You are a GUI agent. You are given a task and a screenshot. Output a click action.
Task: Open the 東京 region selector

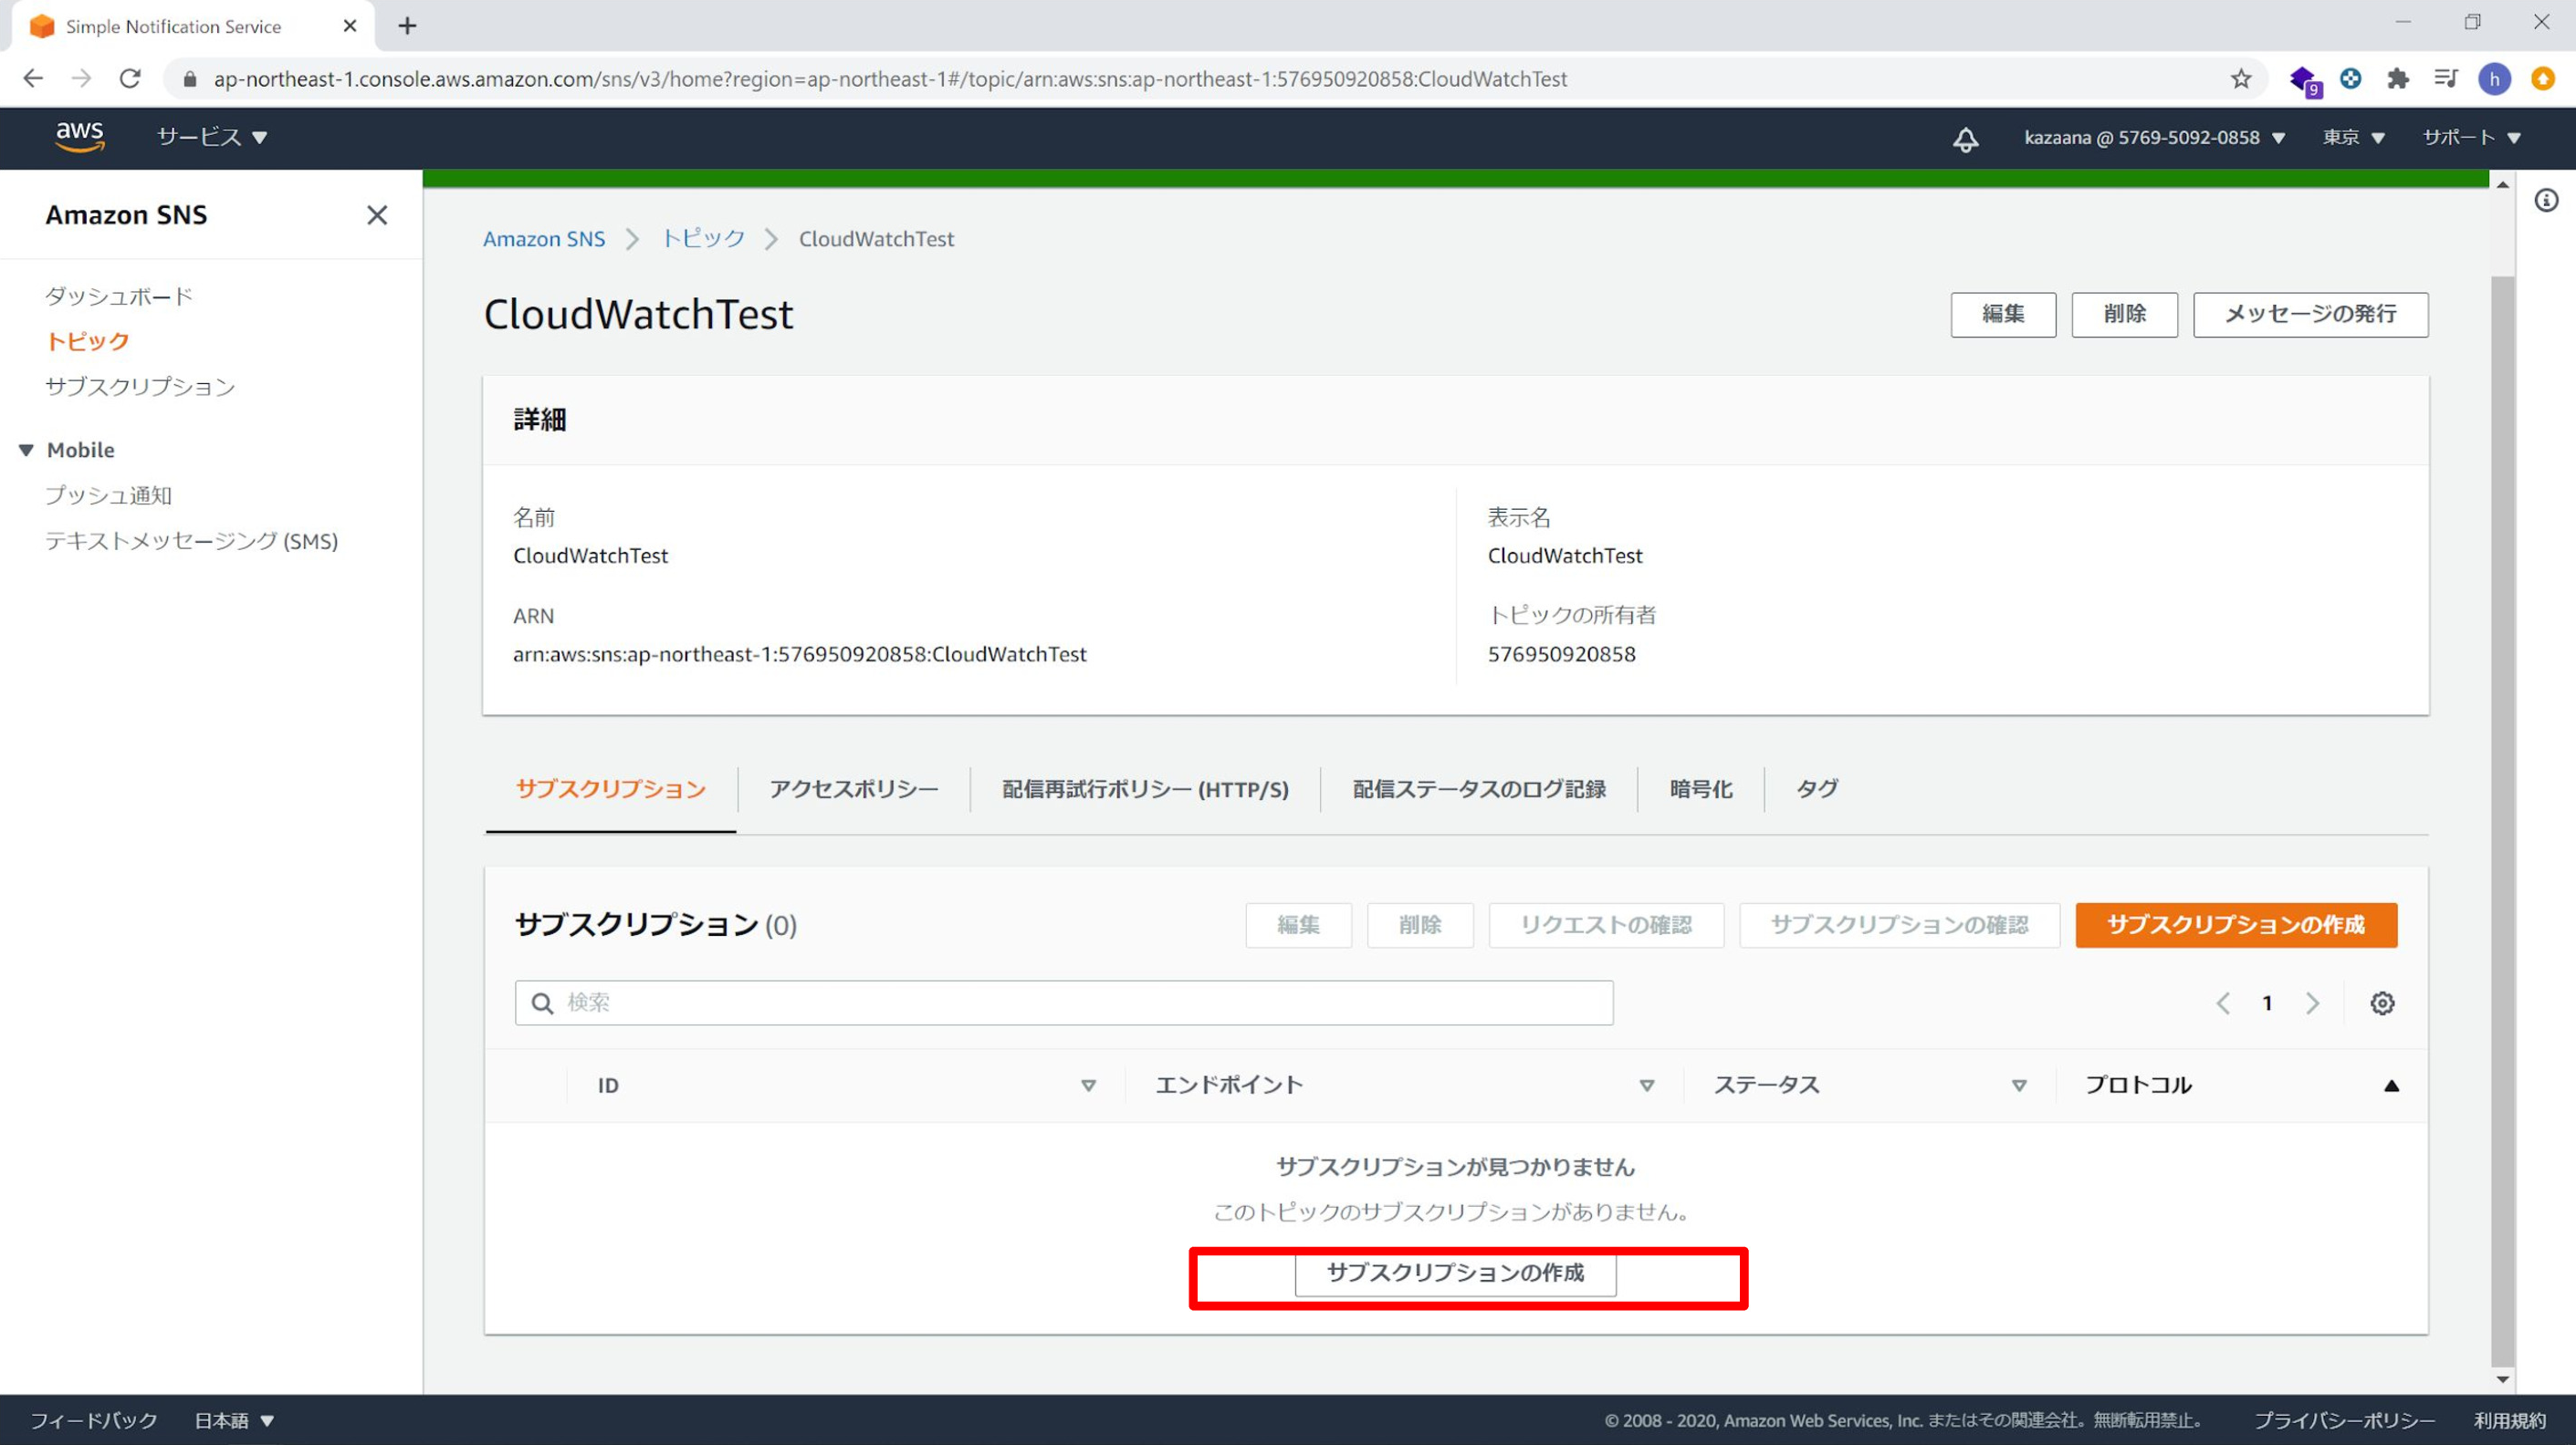pos(2353,138)
